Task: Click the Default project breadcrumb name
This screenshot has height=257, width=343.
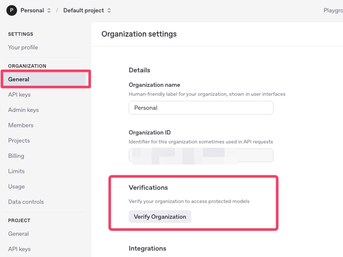Action: (x=84, y=10)
